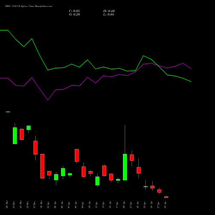Select the tall green candle on 20 Apr
Image resolution: width=215 pixels, height=215 pixels.
(125, 167)
